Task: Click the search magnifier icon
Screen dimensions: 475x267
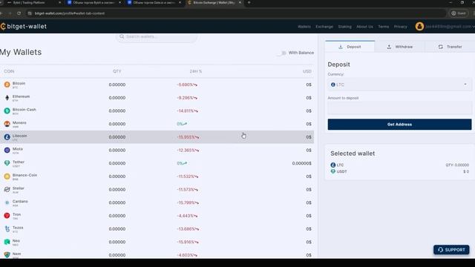Action: tap(122, 36)
